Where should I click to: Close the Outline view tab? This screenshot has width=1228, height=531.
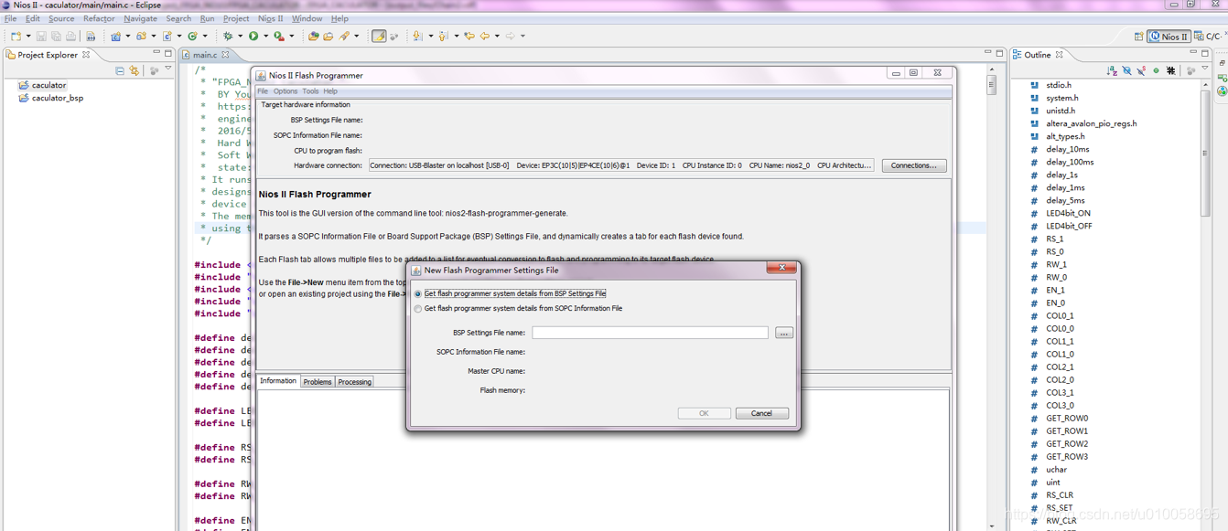click(x=1059, y=55)
